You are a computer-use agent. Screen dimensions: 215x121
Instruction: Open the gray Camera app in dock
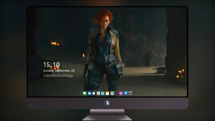point(130,93)
